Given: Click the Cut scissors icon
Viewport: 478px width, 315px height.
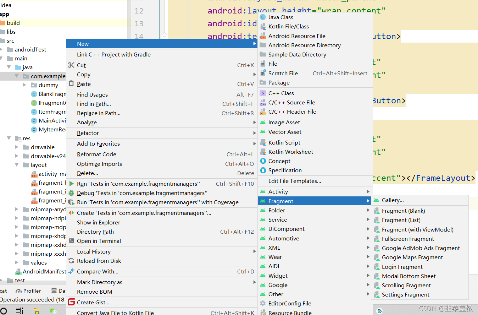Looking at the screenshot, I should [x=71, y=65].
